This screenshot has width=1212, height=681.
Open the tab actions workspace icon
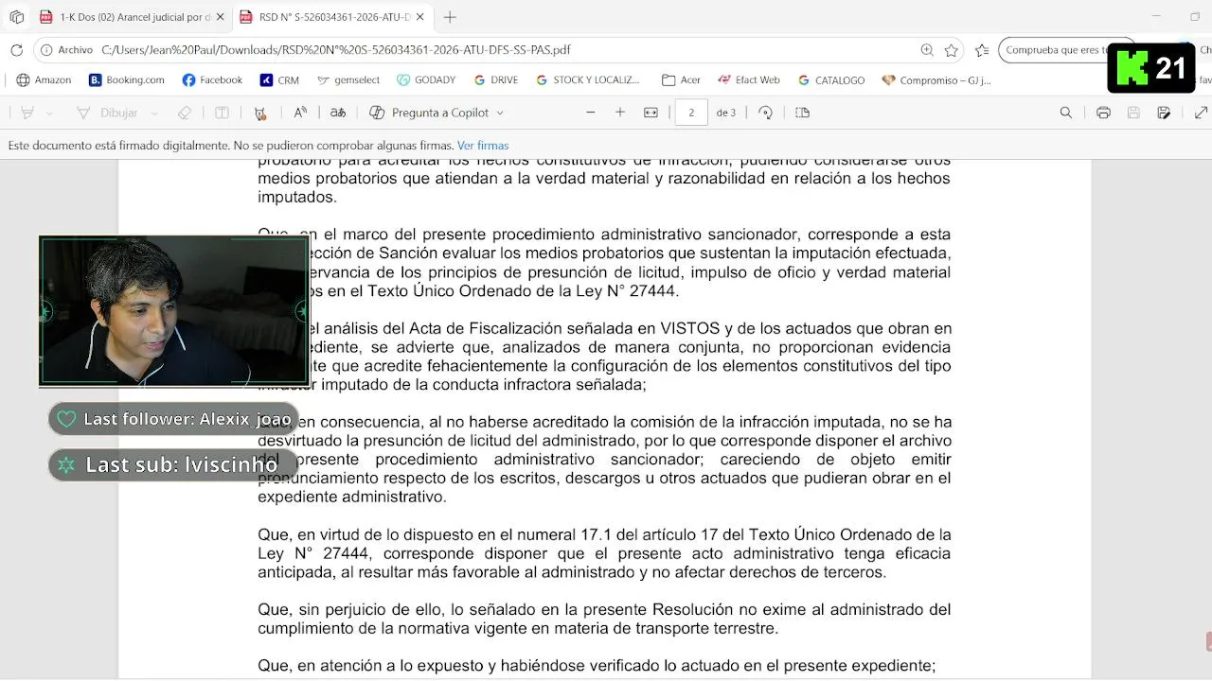(16, 17)
